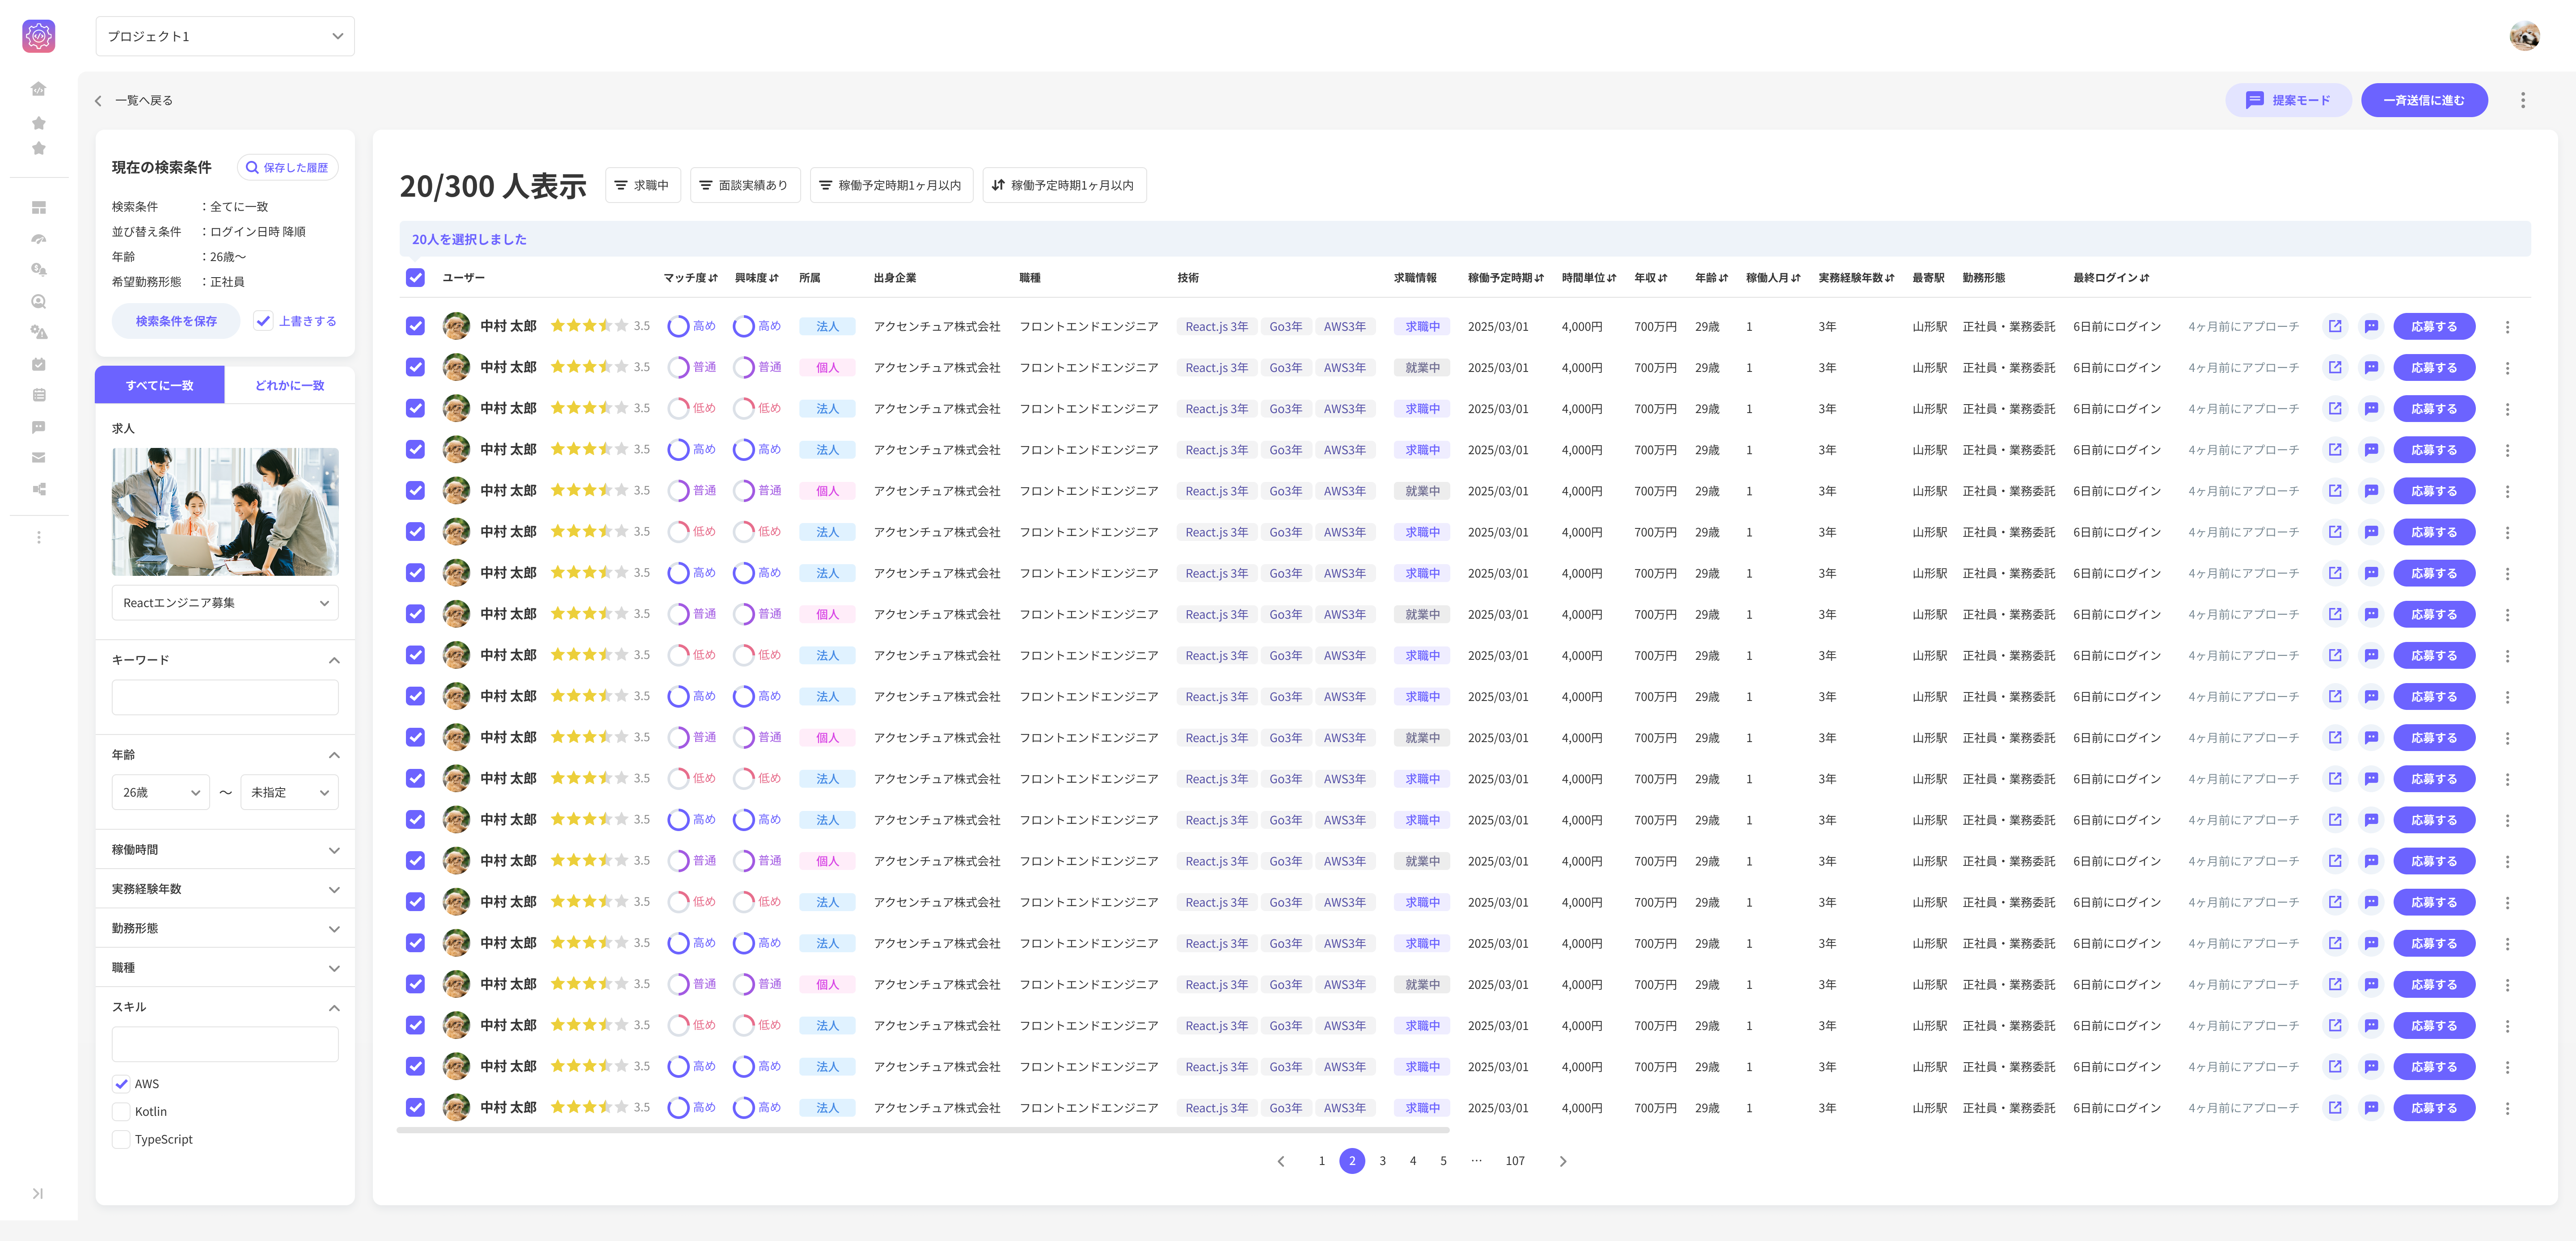Screen dimensions: 2576x1241
Task: Click the 一斉送信に進む button
Action: click(2423, 100)
